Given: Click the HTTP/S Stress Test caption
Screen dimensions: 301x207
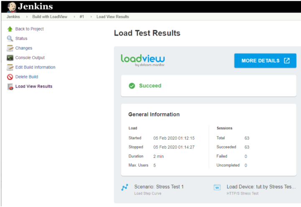Looking at the screenshot, I should coord(242,193).
